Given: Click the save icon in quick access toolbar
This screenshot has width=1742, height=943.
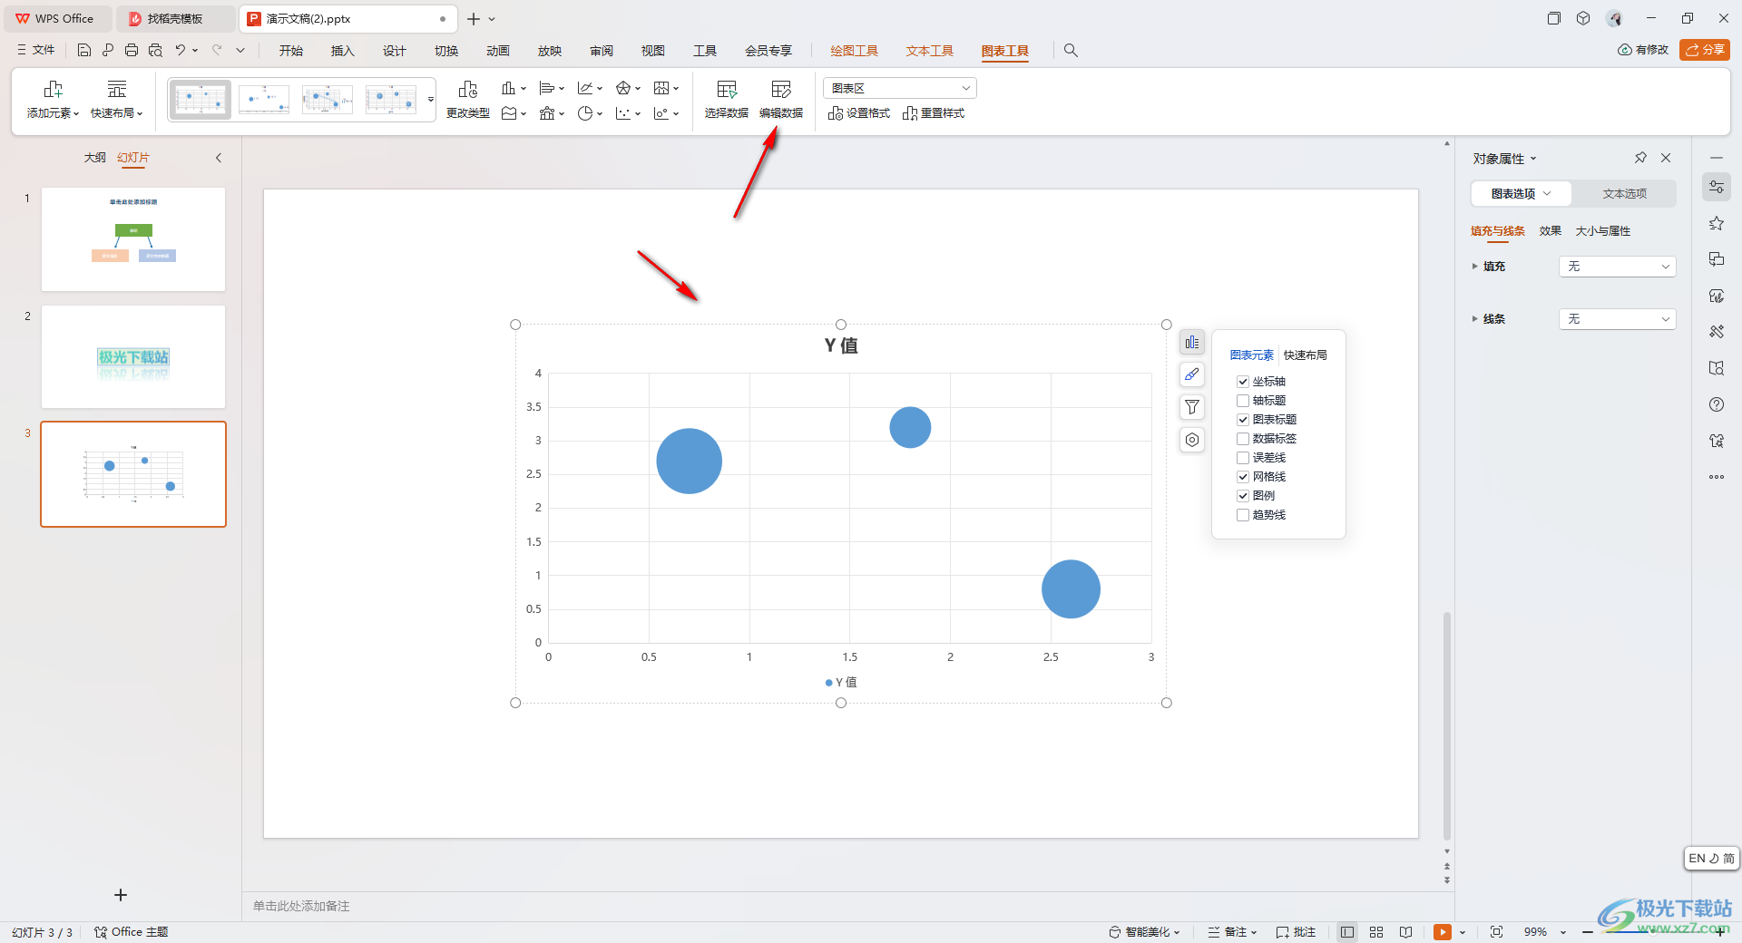Looking at the screenshot, I should (x=84, y=51).
